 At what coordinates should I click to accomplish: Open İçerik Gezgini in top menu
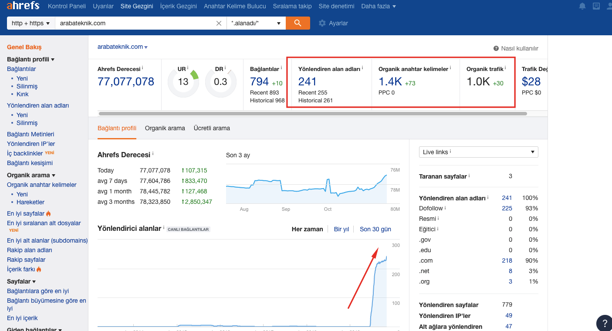179,6
